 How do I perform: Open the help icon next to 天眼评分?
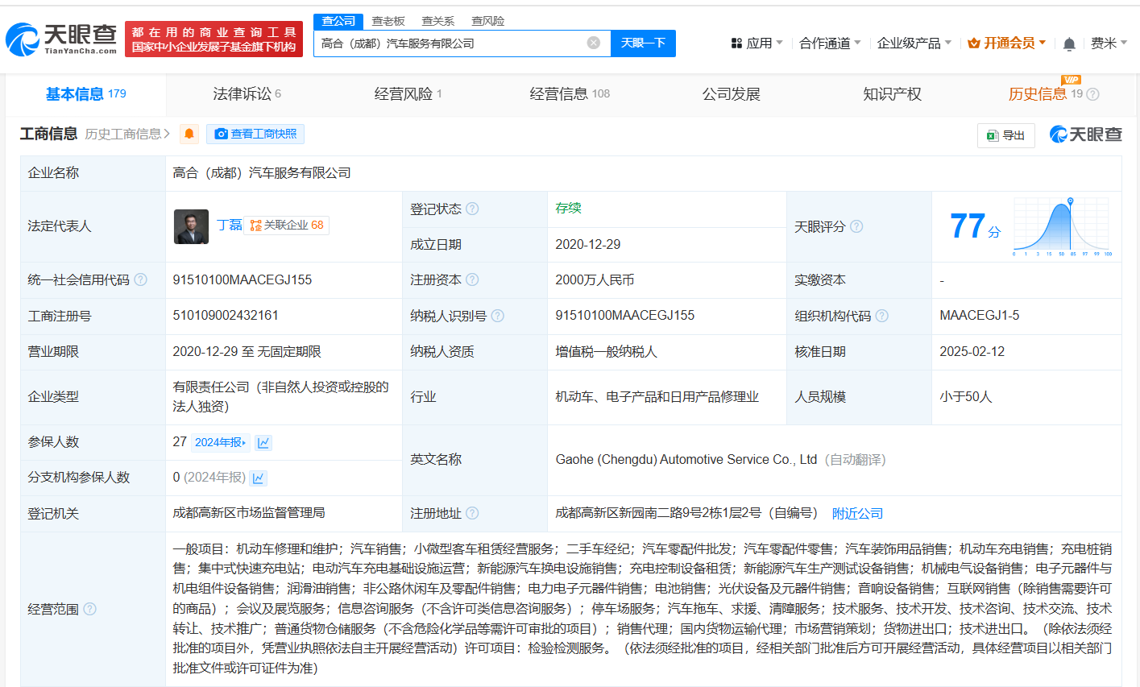[x=856, y=226]
